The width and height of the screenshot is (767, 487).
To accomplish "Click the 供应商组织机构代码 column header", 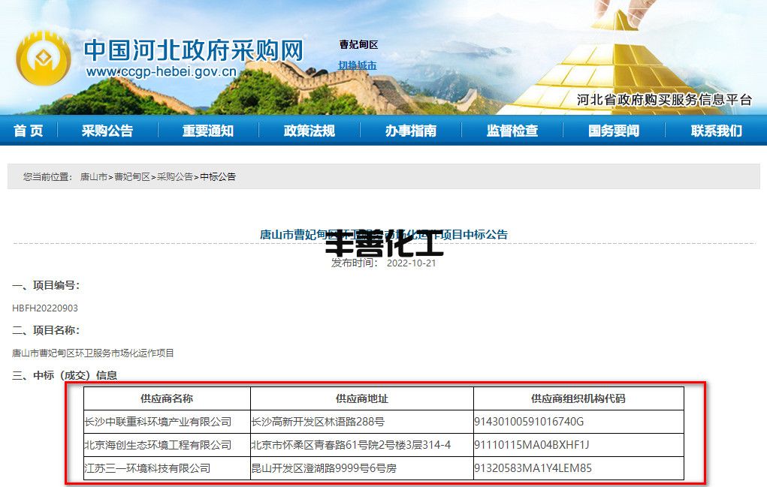I will [578, 398].
